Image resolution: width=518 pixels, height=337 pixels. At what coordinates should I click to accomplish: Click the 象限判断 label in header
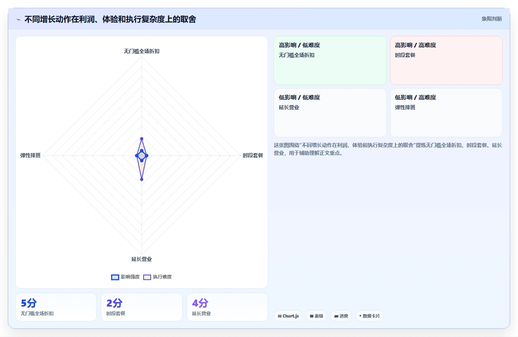(x=491, y=19)
